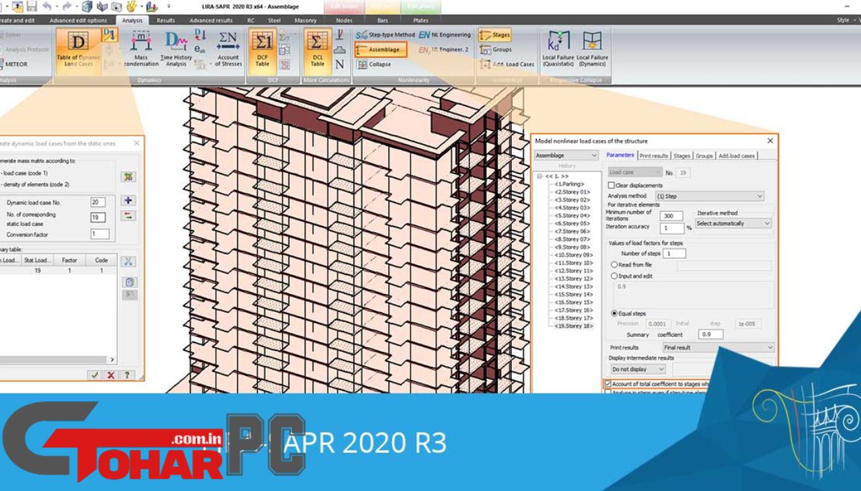Viewport: 861px width, 491px height.
Task: Open the Assemblage dropdown in nonlinear dialog
Action: pyautogui.click(x=566, y=155)
